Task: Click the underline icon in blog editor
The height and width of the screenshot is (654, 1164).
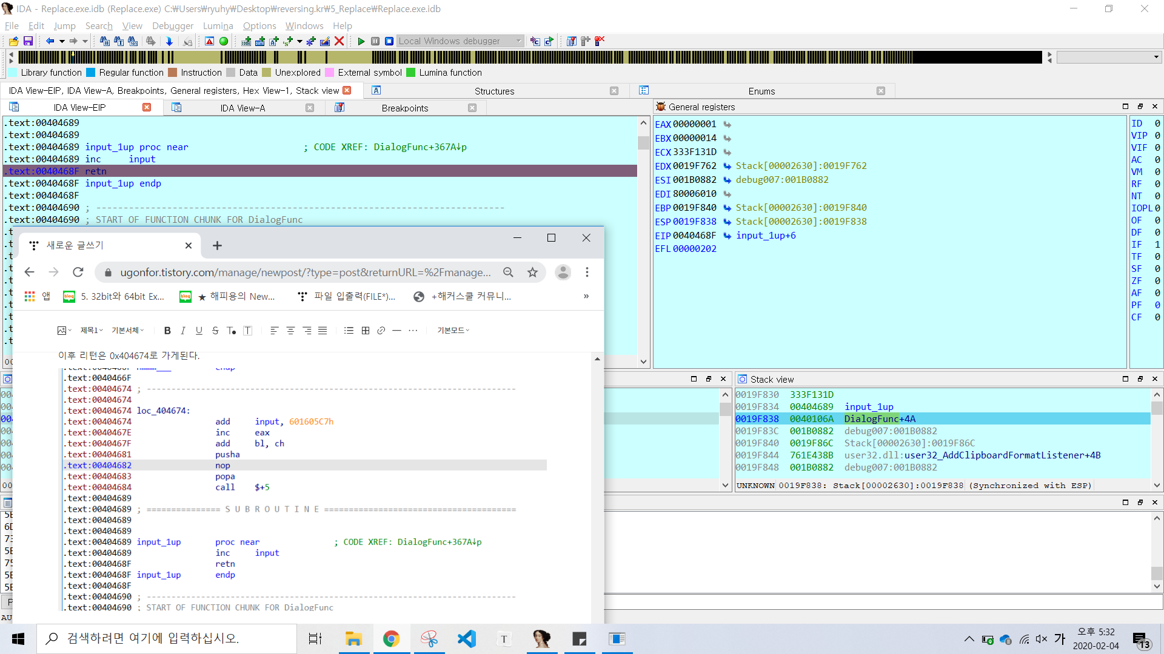Action: point(199,331)
